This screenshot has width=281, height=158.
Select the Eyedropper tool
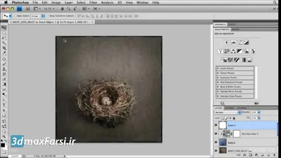(x=4, y=53)
